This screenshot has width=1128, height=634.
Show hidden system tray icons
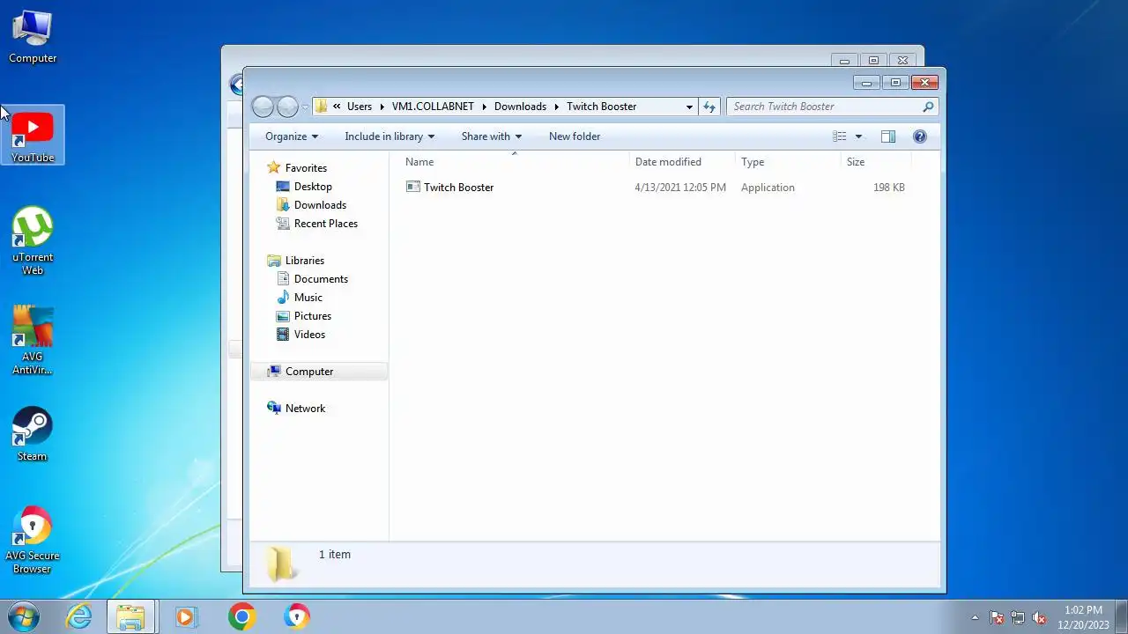[975, 617]
